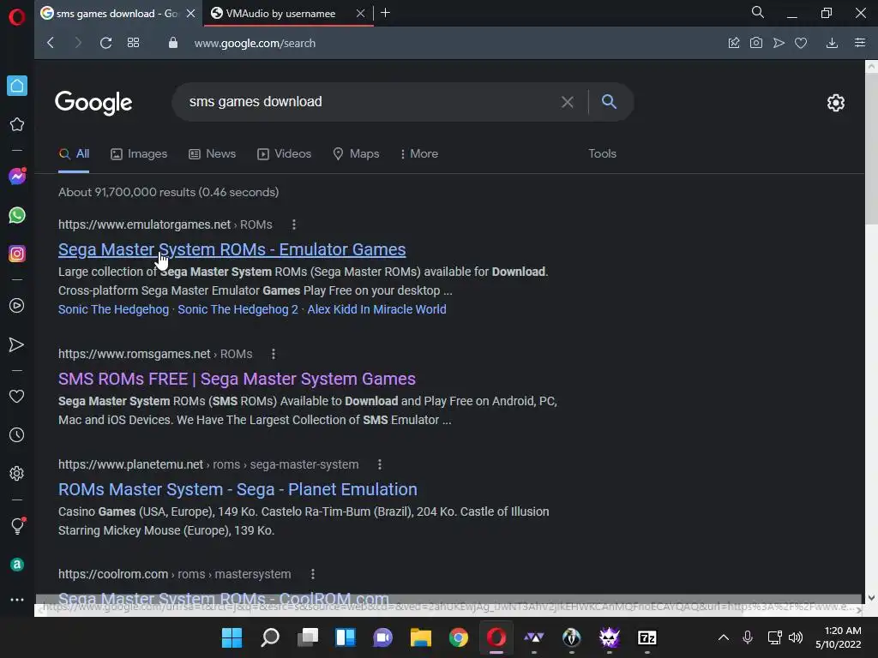The height and width of the screenshot is (658, 878).
Task: Open the sidebar Home icon
Action: click(17, 86)
